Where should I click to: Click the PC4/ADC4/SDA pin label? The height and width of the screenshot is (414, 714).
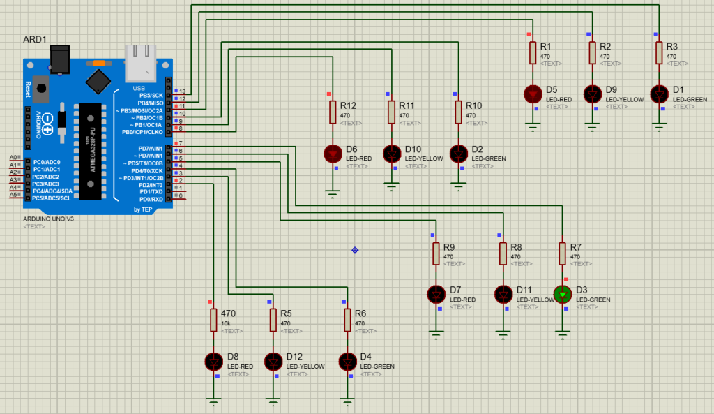52,191
